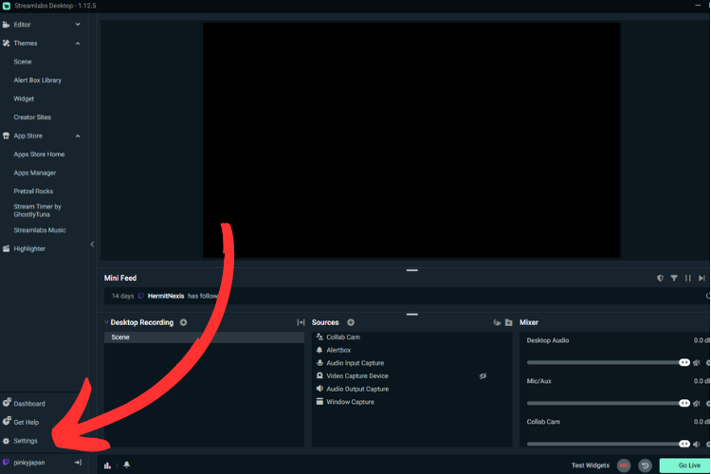
Task: Open Settings in the sidebar
Action: (x=26, y=441)
